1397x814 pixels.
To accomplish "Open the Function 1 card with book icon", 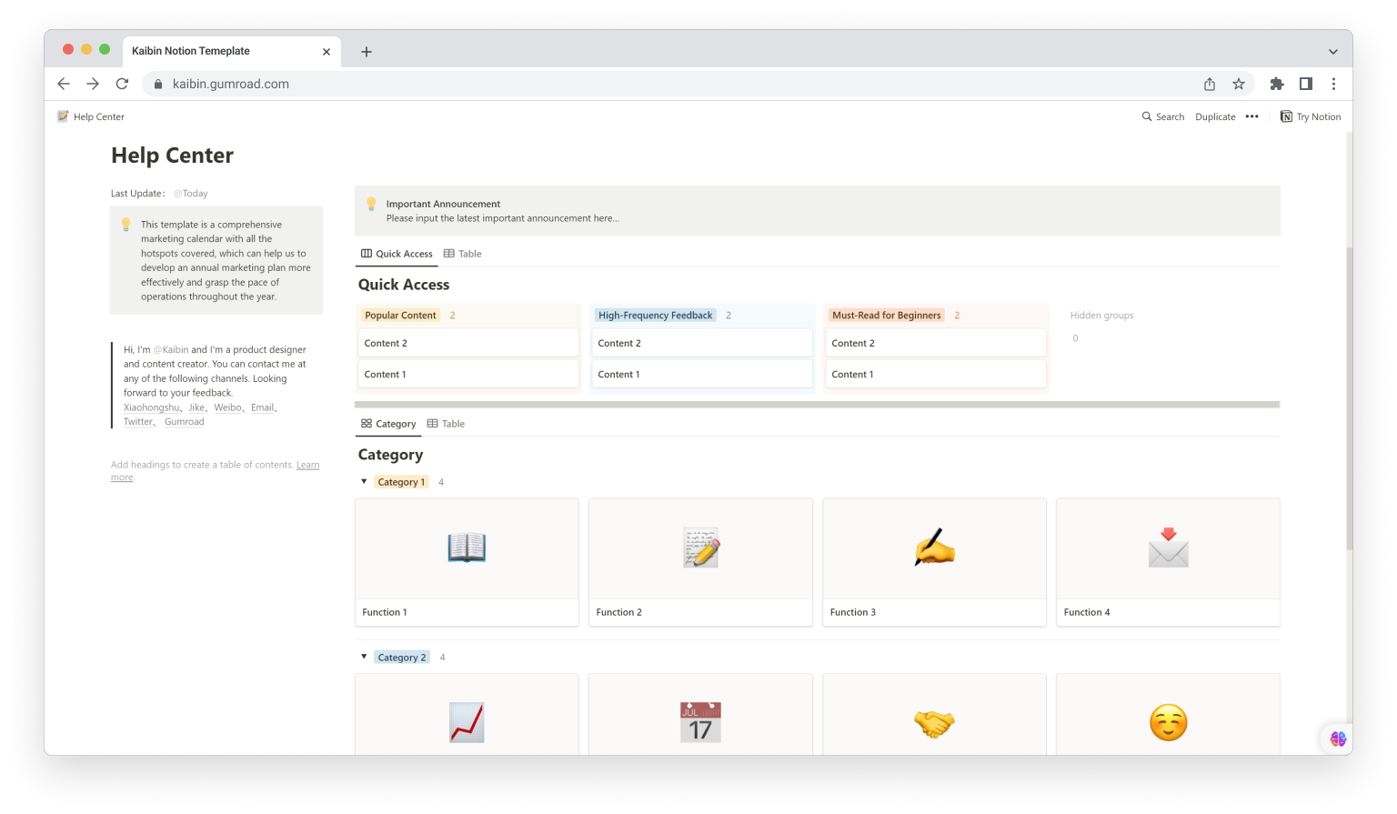I will [467, 562].
